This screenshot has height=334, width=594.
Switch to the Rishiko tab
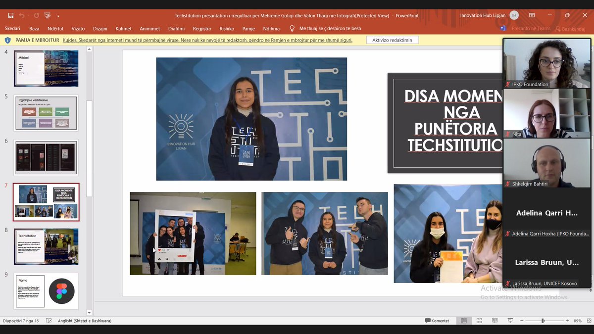[x=227, y=29]
